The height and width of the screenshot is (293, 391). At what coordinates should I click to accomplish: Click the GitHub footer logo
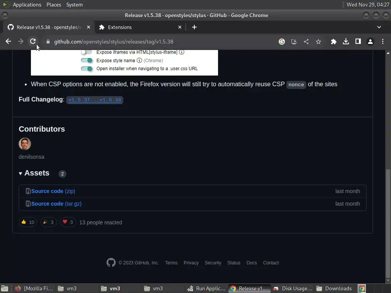tap(111, 262)
